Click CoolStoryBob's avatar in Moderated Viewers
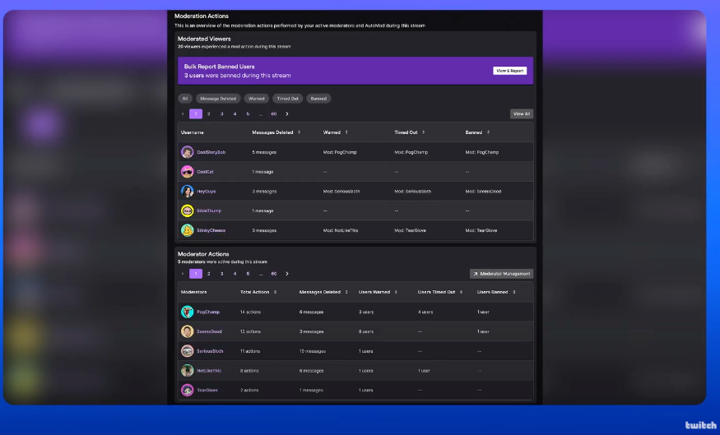 click(187, 152)
